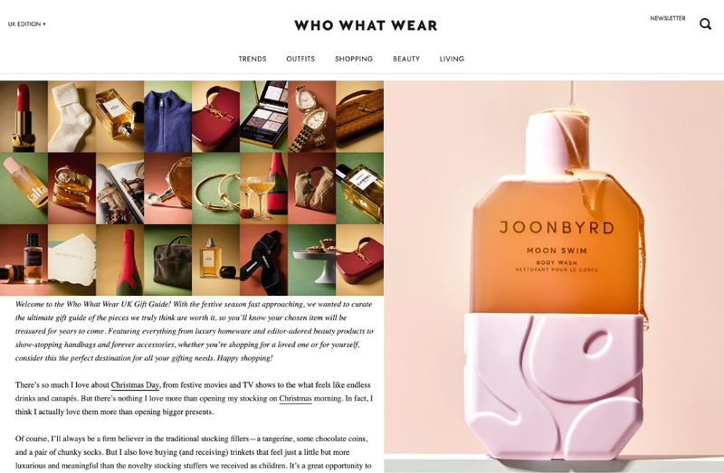This screenshot has width=724, height=473.
Task: Select the Beauty nav item
Action: [x=406, y=59]
